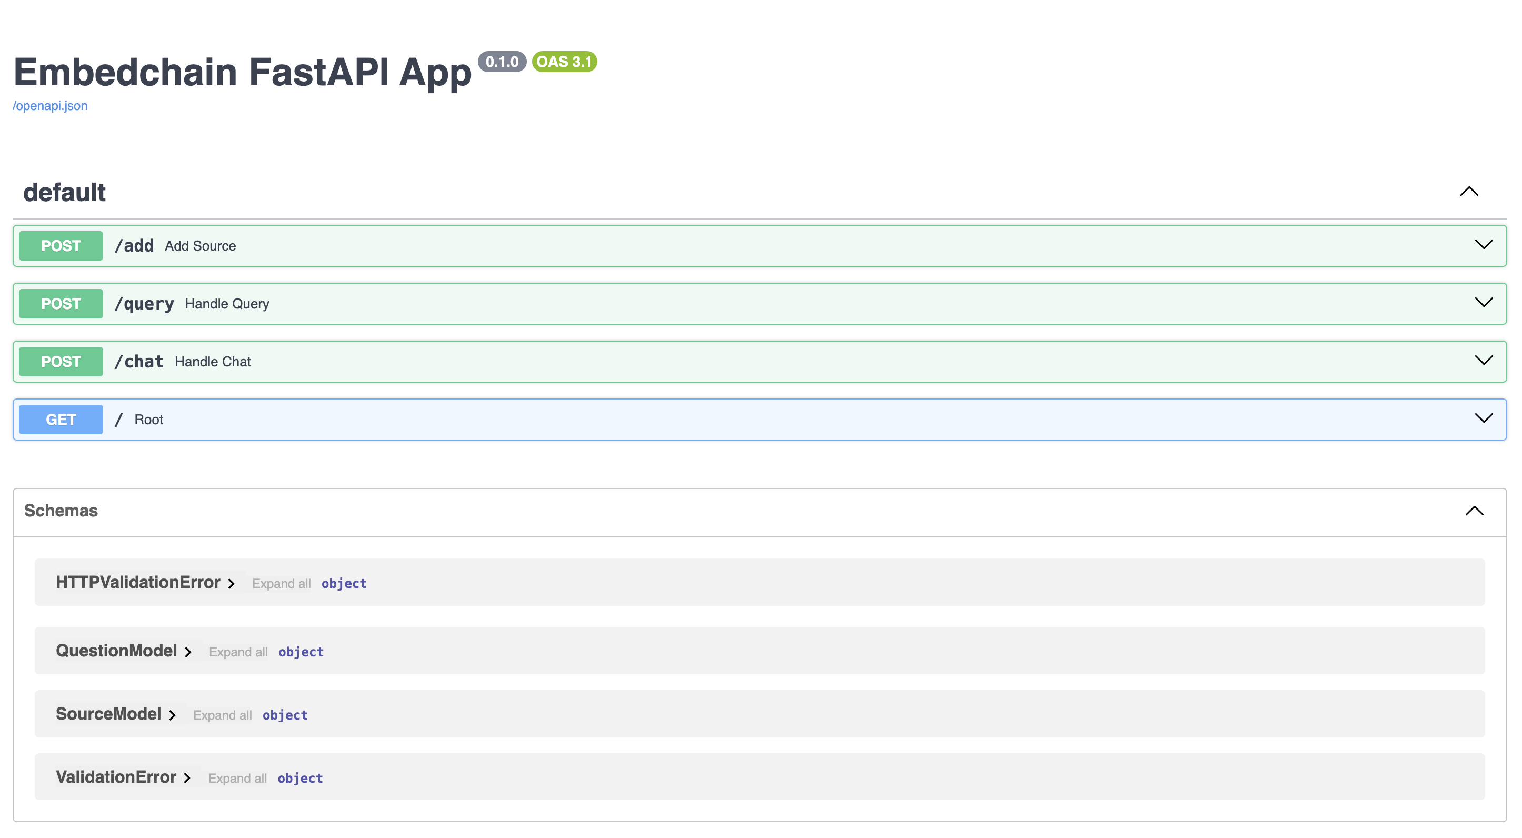Collapse the default section with chevron

tap(1469, 192)
